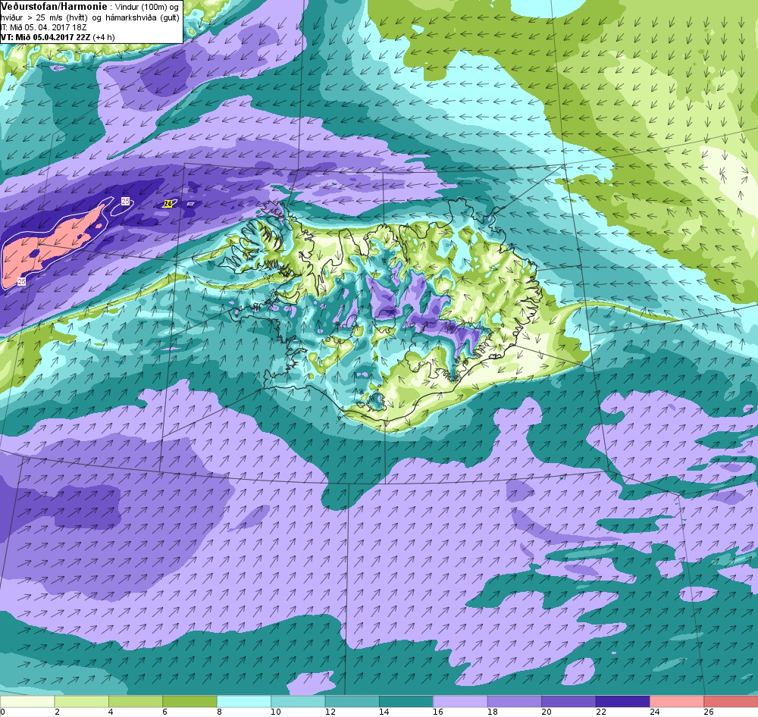The height and width of the screenshot is (717, 758).
Task: Pick the pale yellow 0–2 m/s legend swatch
Action: coord(27,701)
